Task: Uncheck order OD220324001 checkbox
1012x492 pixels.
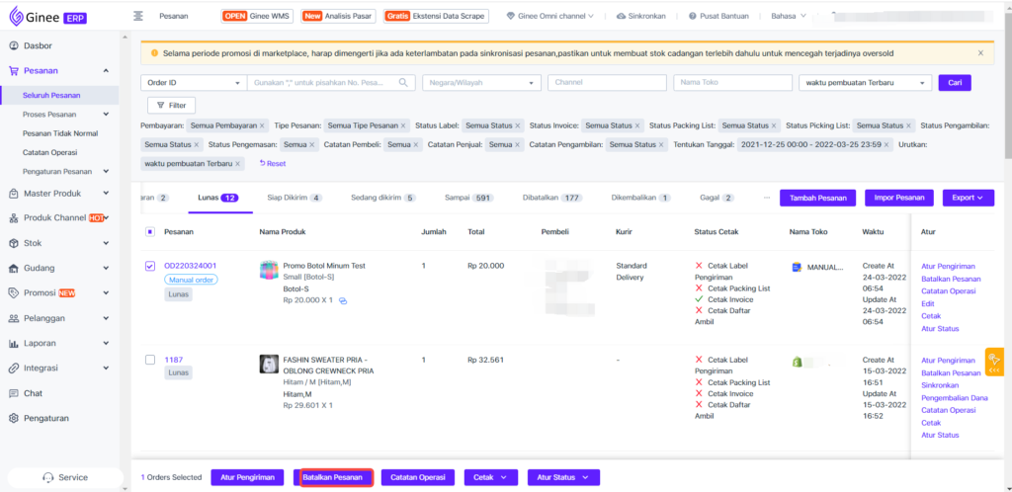Action: point(150,266)
